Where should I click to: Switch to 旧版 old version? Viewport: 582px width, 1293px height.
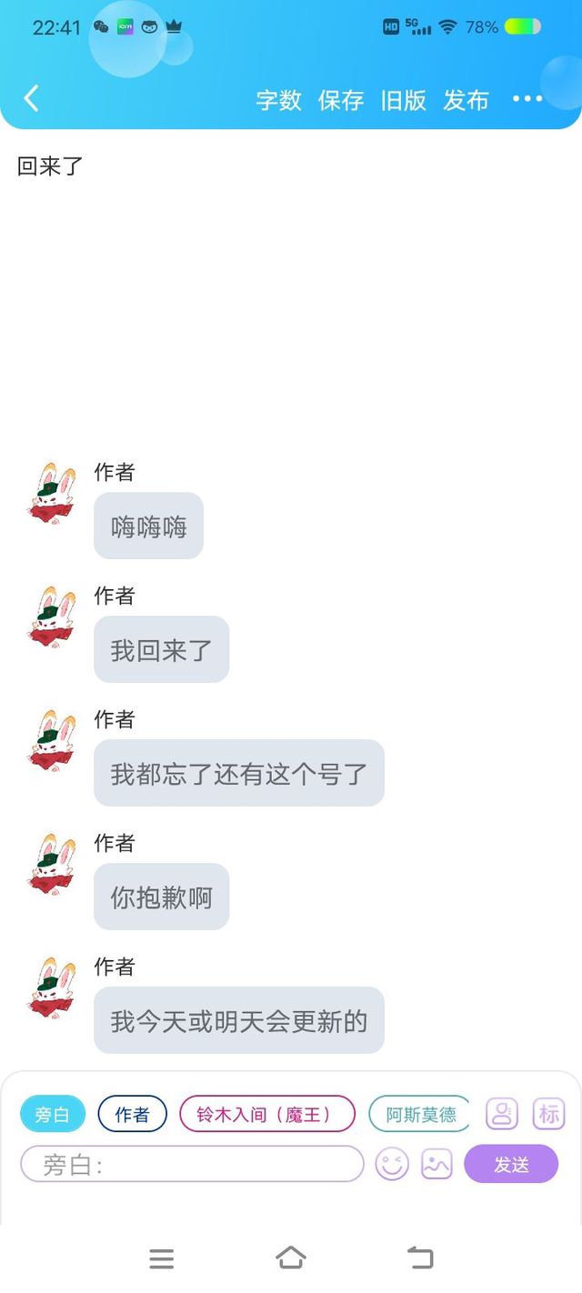404,100
